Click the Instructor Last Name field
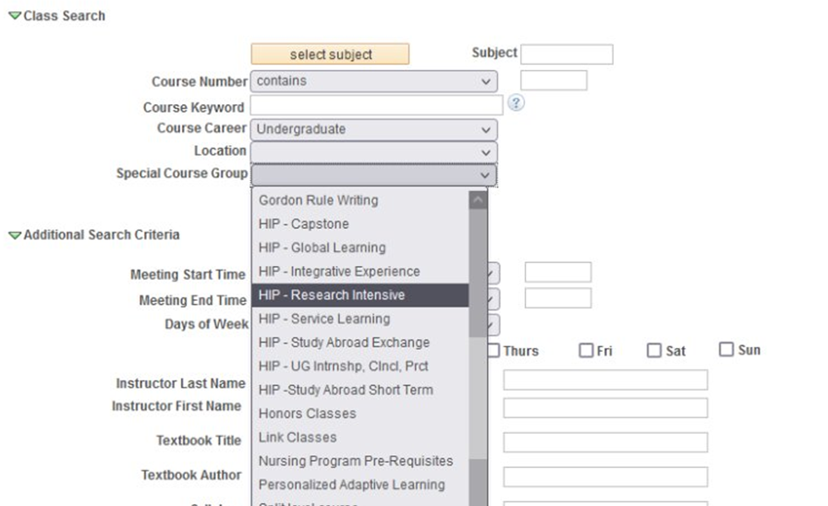828x506 pixels. click(605, 380)
